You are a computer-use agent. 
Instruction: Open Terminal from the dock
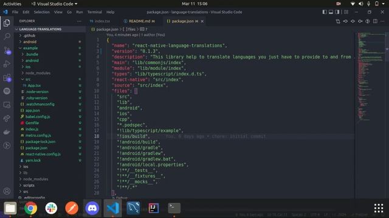click(174, 208)
